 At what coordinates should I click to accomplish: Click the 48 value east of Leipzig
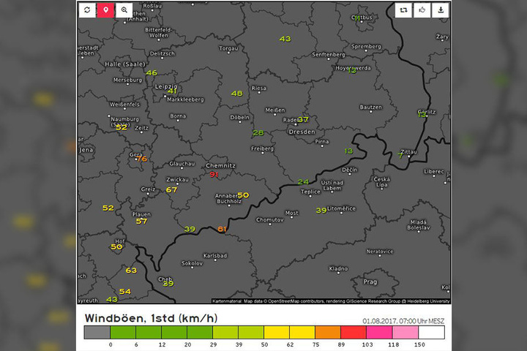(x=236, y=94)
